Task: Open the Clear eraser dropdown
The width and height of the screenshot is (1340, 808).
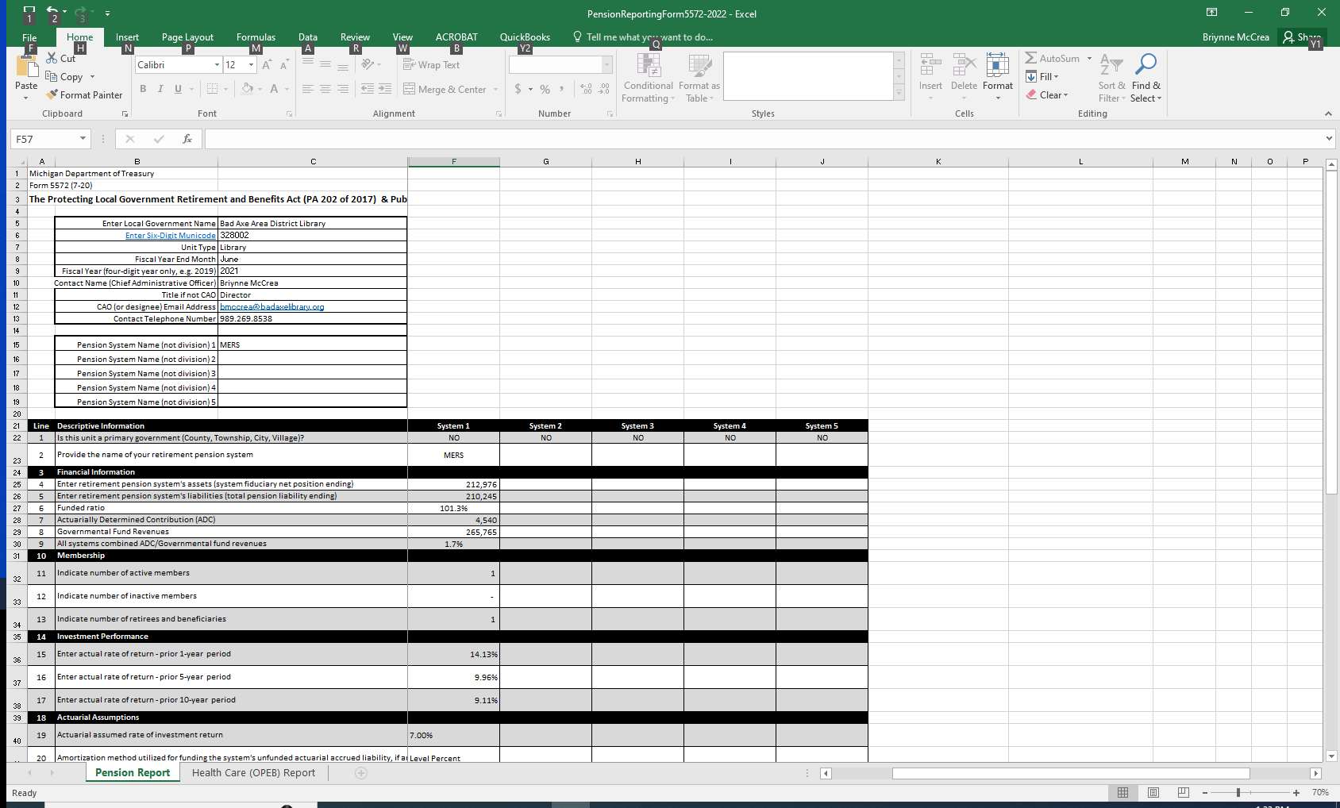Action: pyautogui.click(x=1047, y=94)
